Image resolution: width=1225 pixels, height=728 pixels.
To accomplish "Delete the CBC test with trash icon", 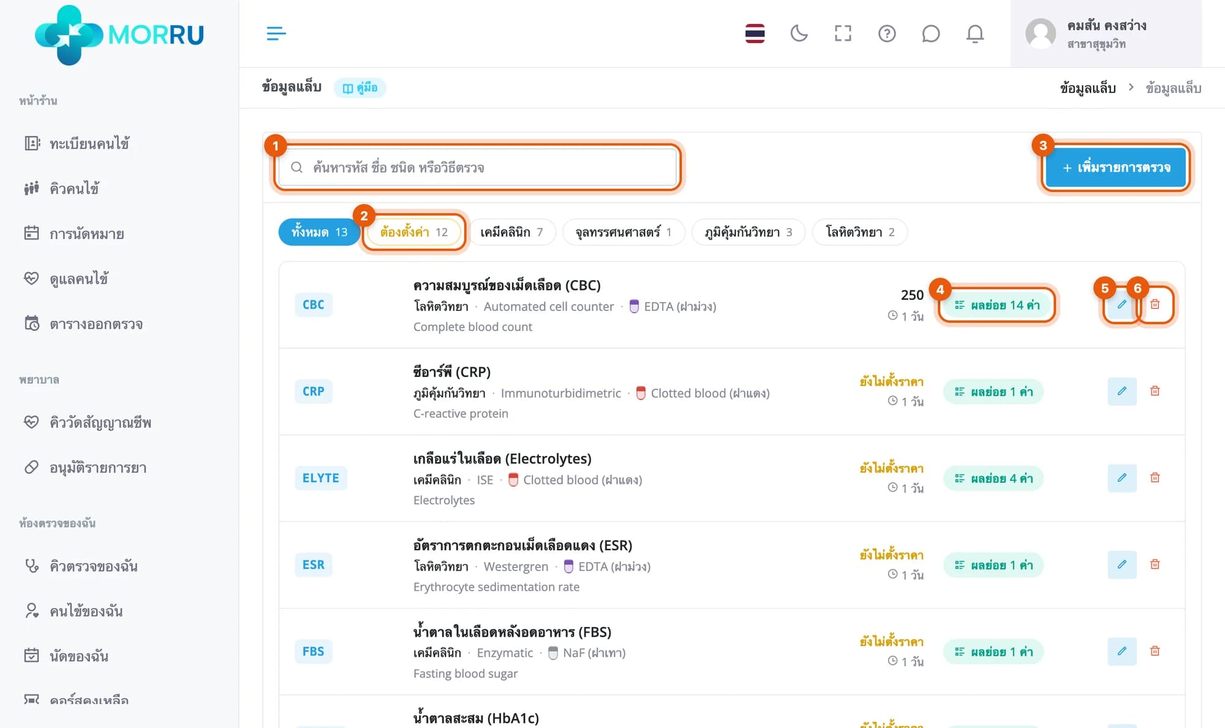I will (1155, 305).
